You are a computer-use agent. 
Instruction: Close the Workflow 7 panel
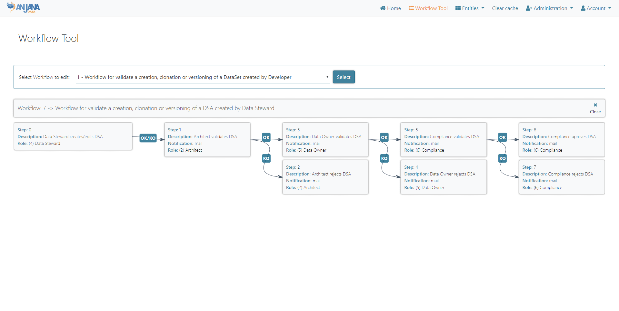click(595, 108)
